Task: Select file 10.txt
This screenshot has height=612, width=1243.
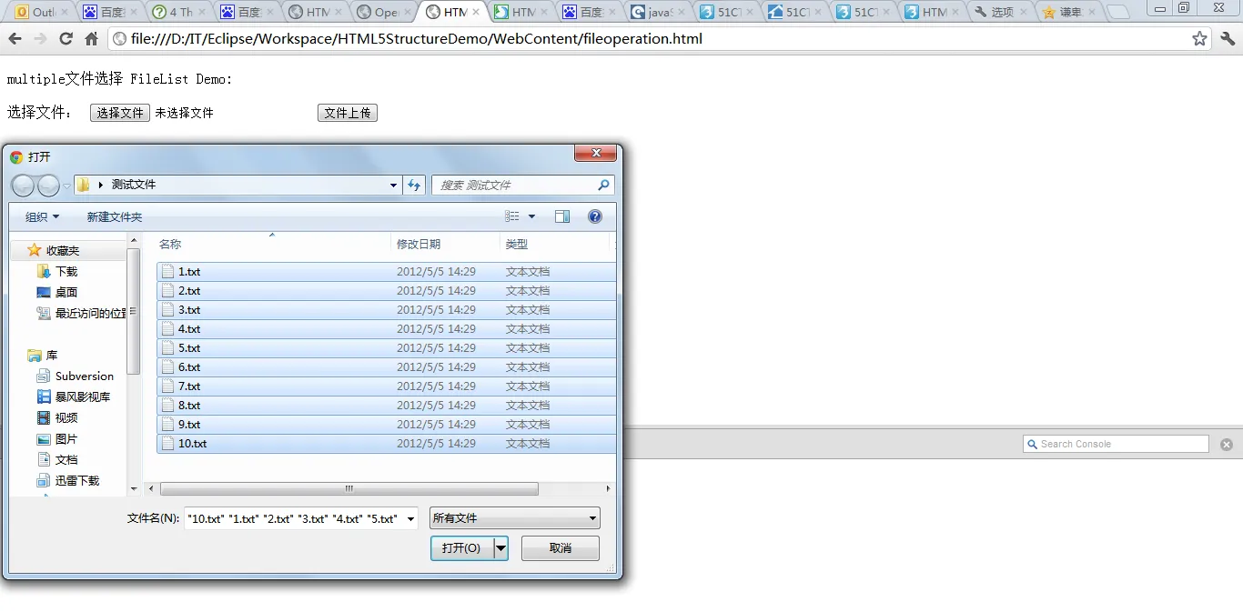Action: pos(386,444)
